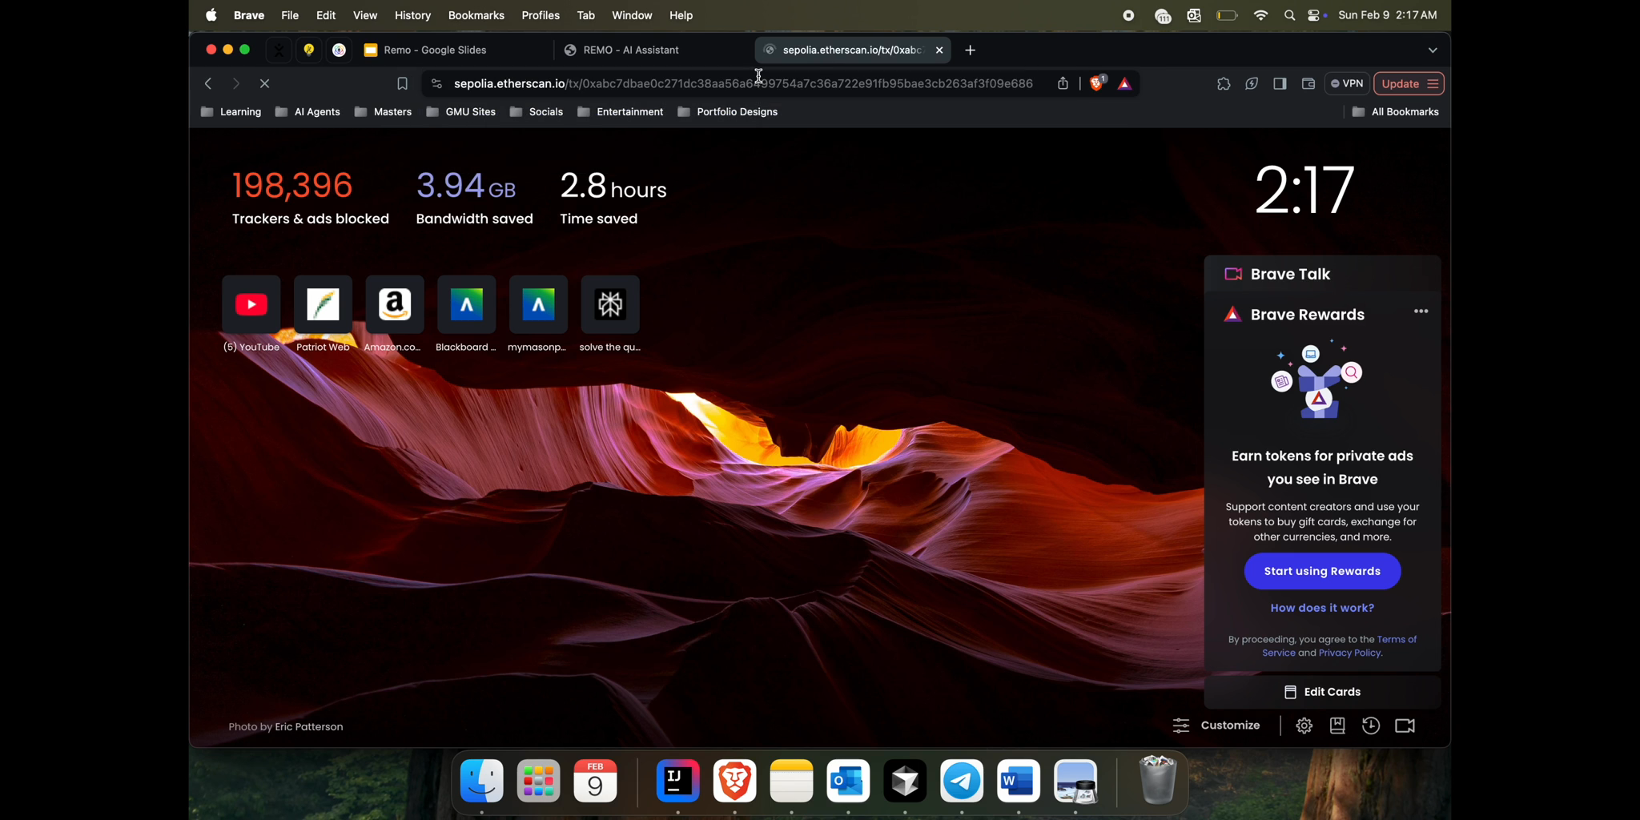
Task: Open history clock icon at bottom
Action: pyautogui.click(x=1371, y=726)
